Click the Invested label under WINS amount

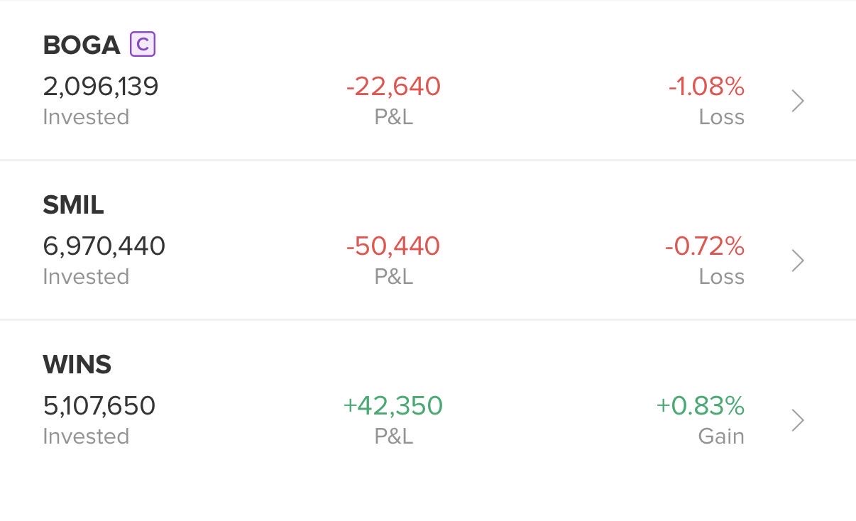point(86,436)
